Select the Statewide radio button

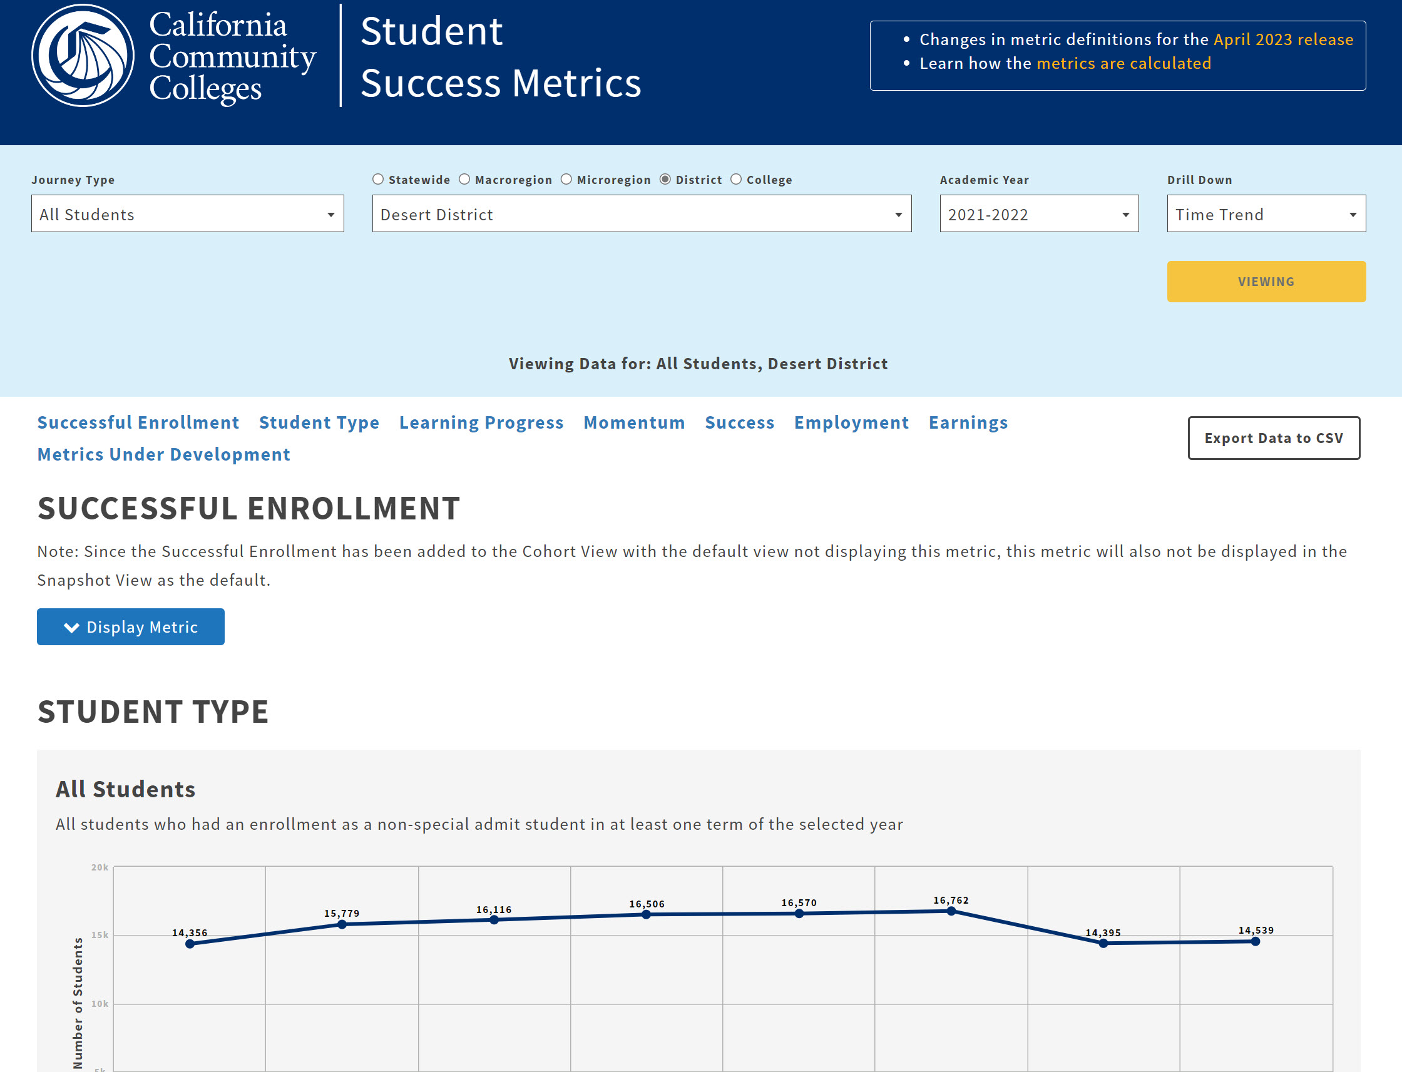(378, 180)
